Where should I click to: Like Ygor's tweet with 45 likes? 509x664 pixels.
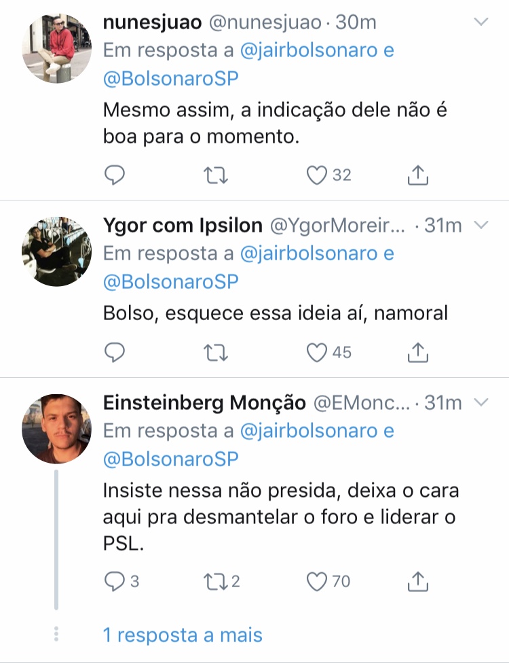317,352
